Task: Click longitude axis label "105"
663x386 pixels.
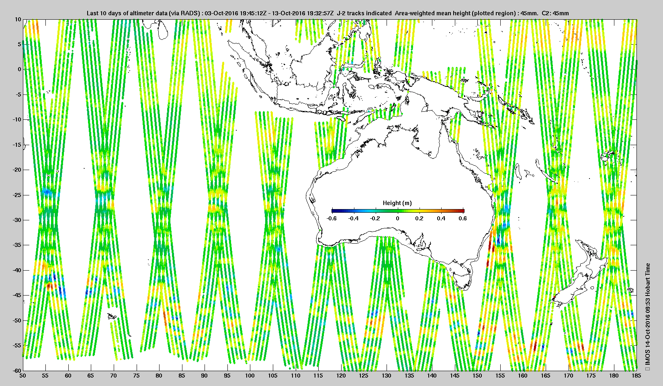Action: point(273,376)
